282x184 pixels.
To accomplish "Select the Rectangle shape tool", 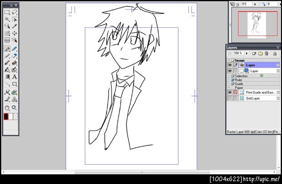I will click(15, 84).
